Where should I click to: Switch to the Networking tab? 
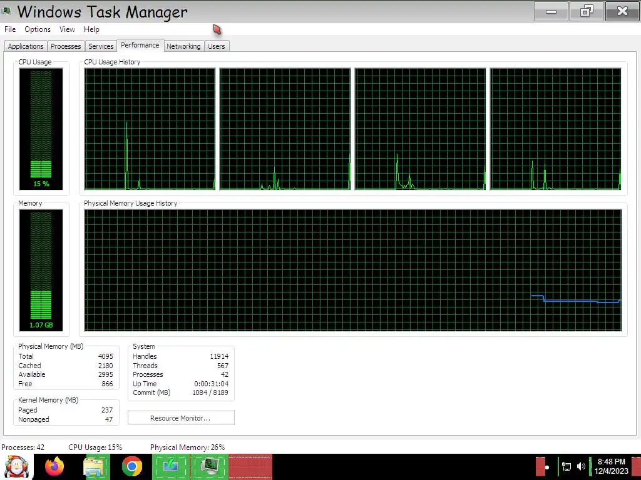(183, 46)
